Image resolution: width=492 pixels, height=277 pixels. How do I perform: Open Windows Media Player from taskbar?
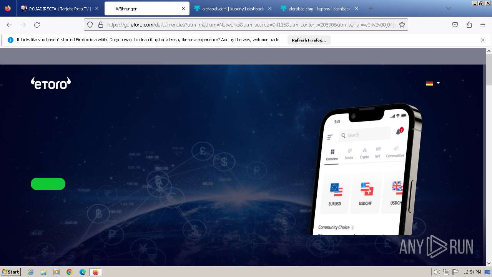57,272
